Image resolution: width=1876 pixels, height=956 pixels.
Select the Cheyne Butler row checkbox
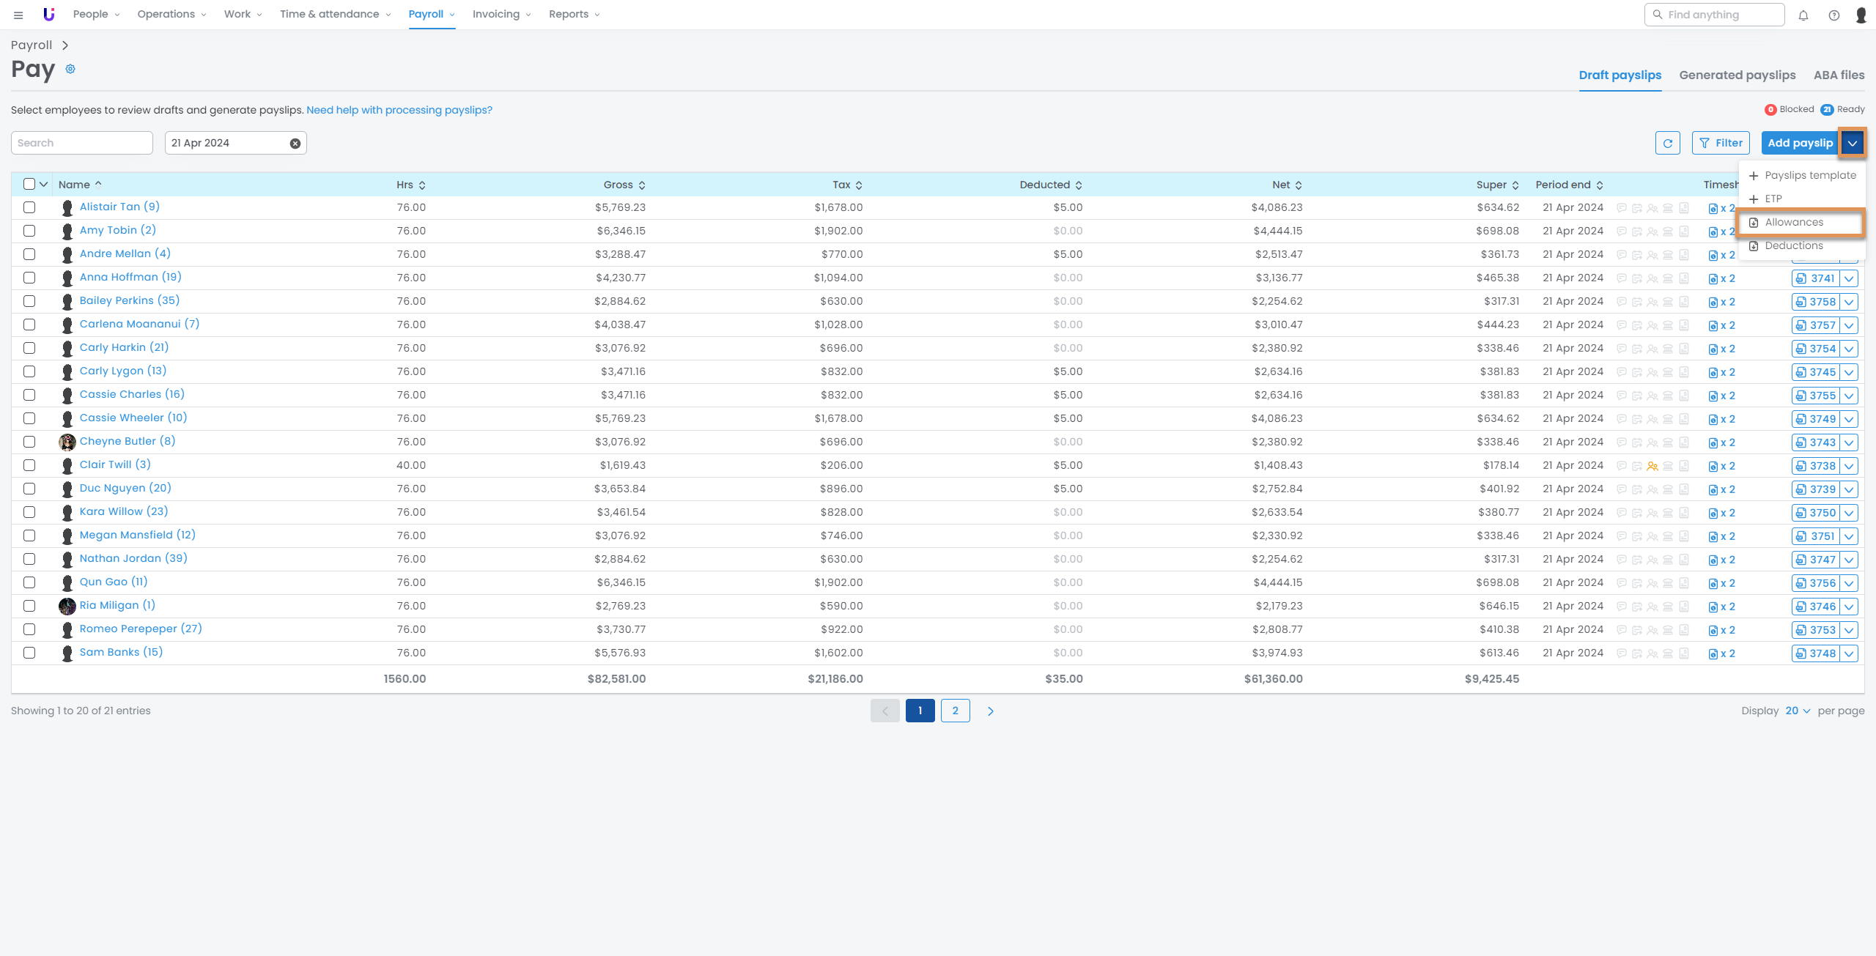pos(29,442)
